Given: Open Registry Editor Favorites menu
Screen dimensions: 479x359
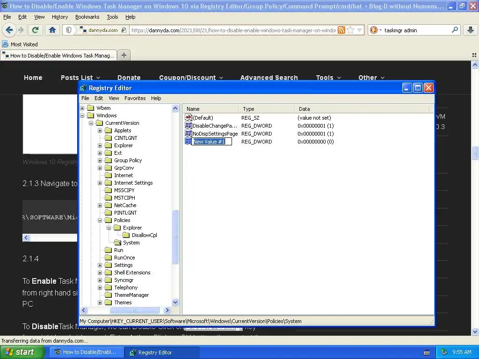Looking at the screenshot, I should (135, 98).
